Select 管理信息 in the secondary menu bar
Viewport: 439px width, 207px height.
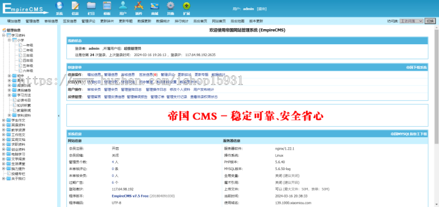coord(33,21)
